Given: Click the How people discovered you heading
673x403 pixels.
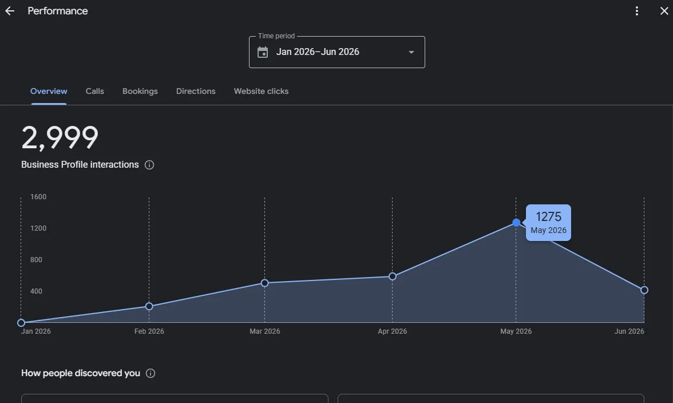Looking at the screenshot, I should pos(81,373).
